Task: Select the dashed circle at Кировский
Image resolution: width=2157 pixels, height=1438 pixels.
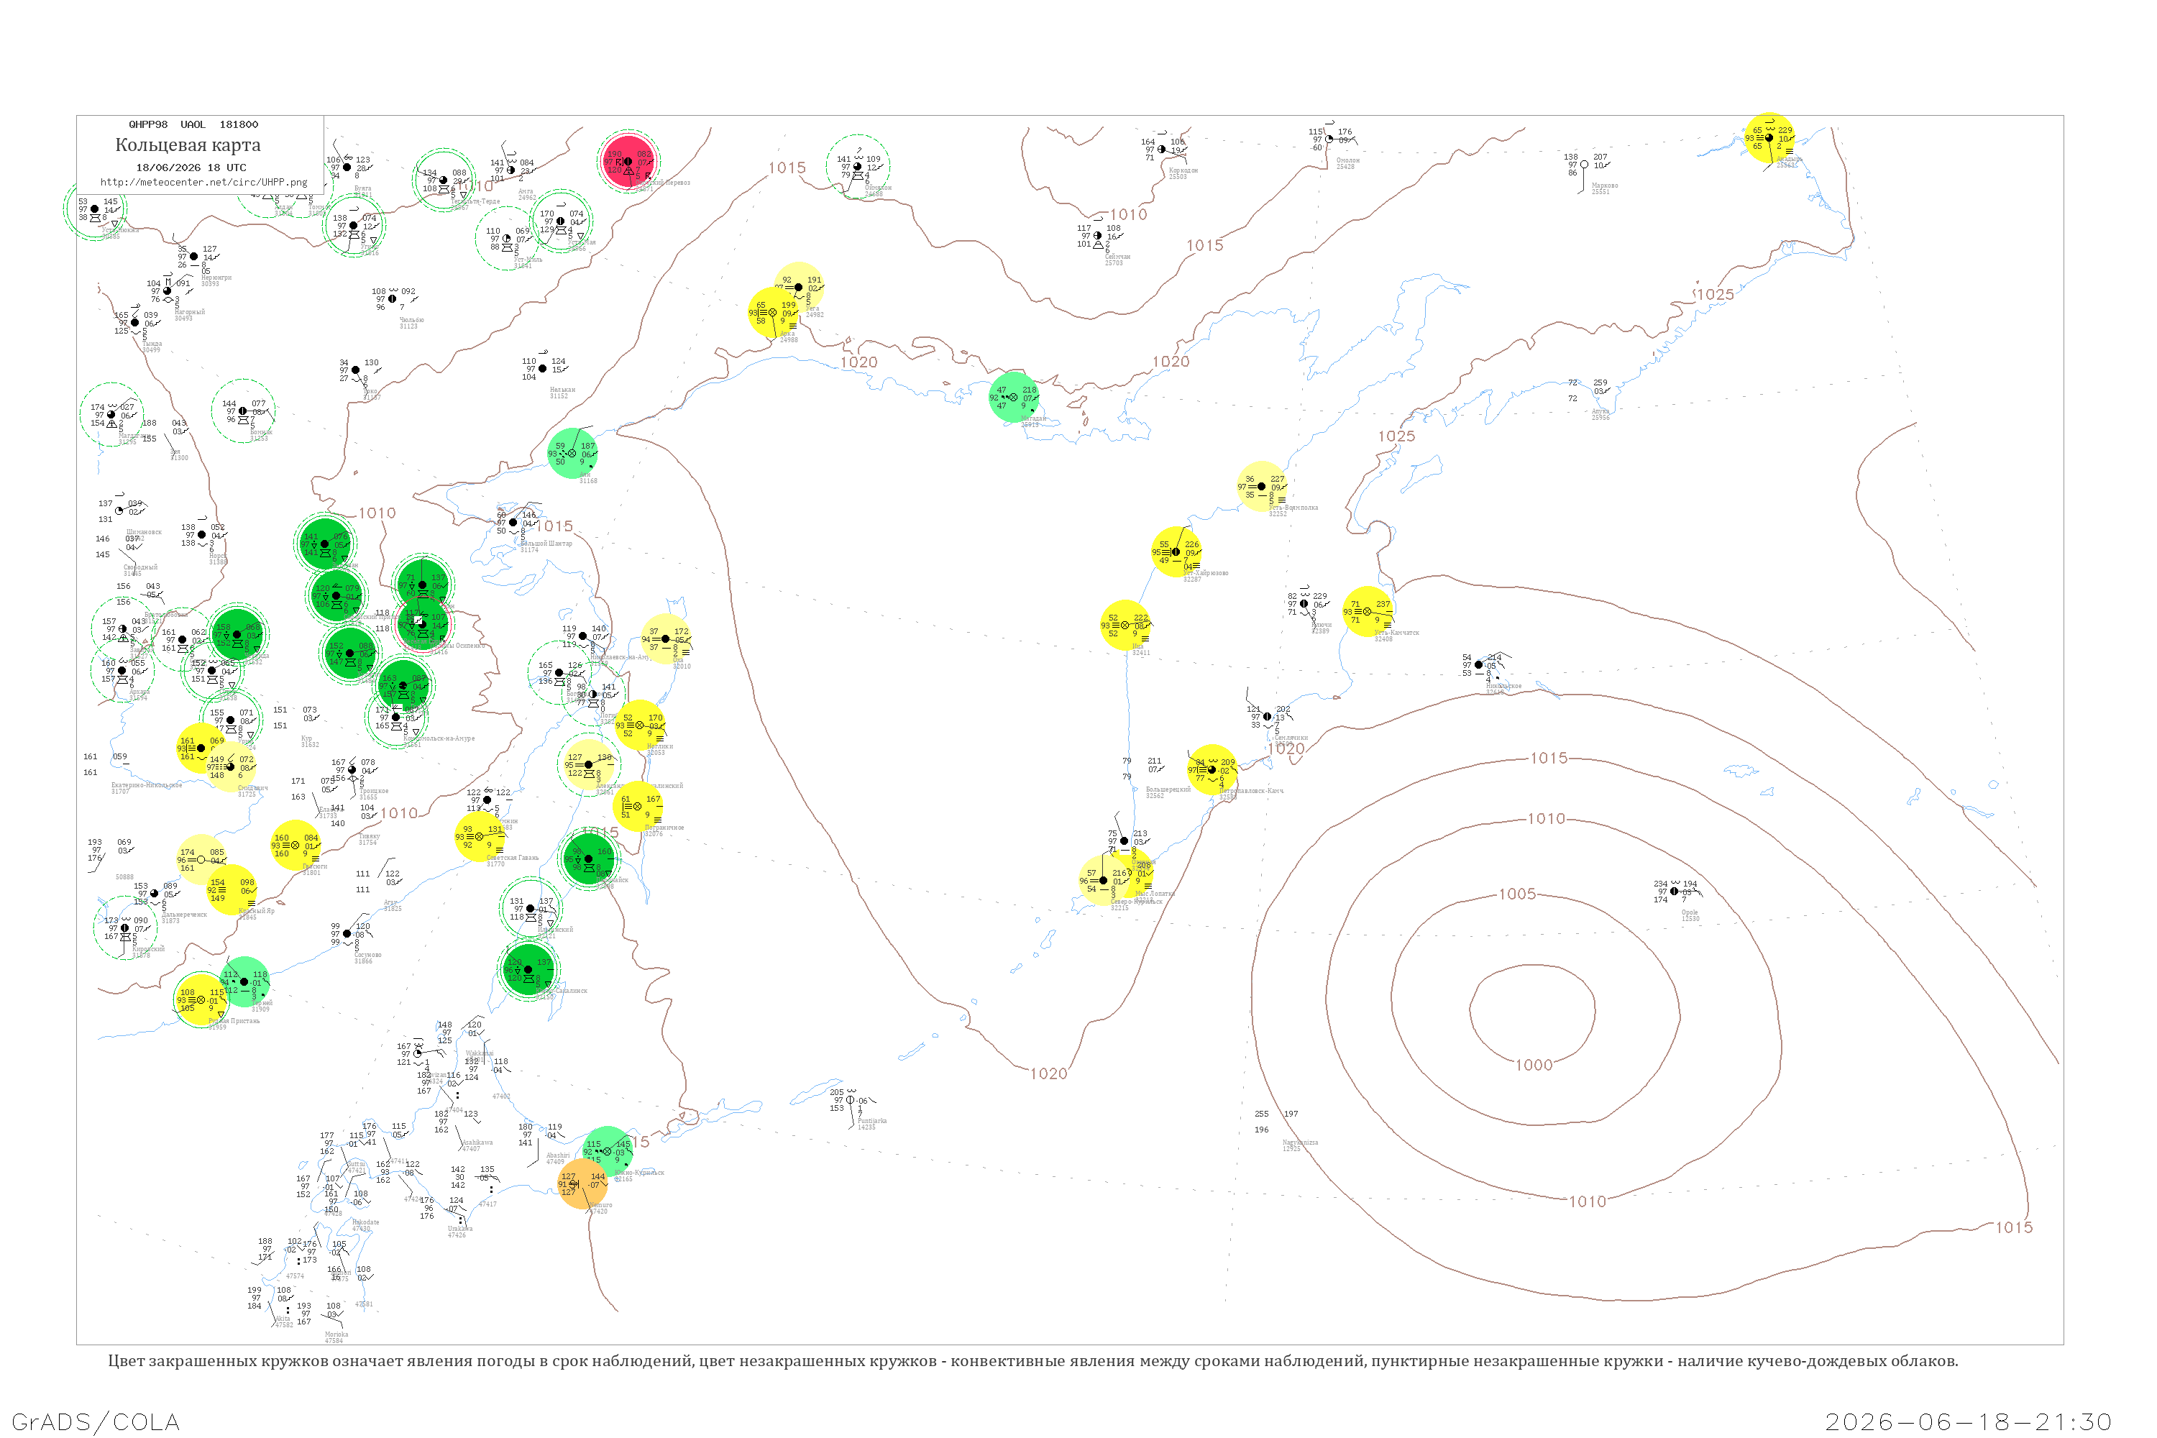Action: click(x=126, y=928)
